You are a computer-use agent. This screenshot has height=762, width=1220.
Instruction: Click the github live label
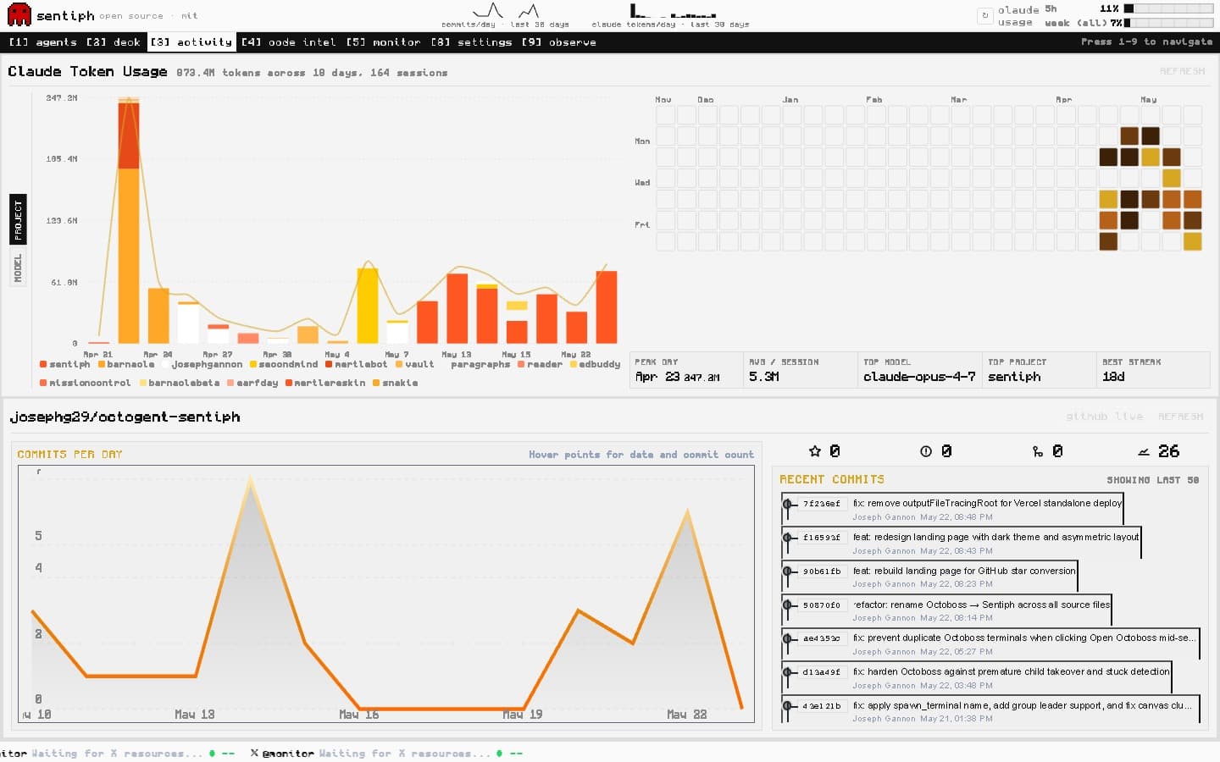pos(1104,417)
